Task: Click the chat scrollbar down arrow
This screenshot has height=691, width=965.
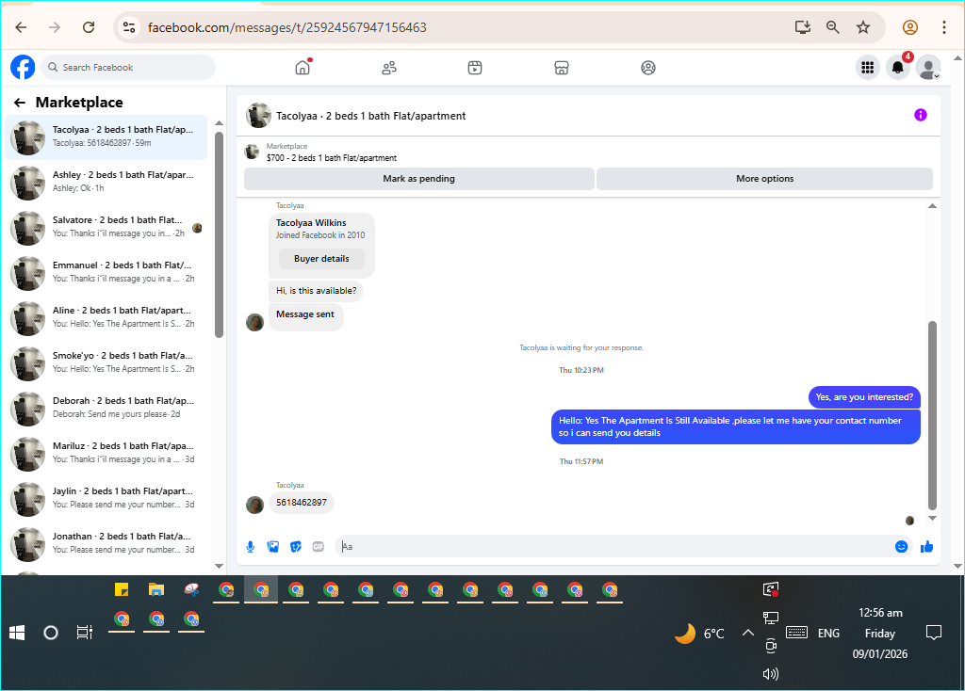Action: pyautogui.click(x=932, y=519)
